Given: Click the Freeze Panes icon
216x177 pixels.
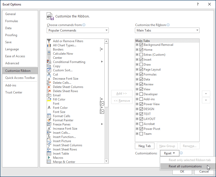Looking at the screenshot, I should click(x=49, y=124).
